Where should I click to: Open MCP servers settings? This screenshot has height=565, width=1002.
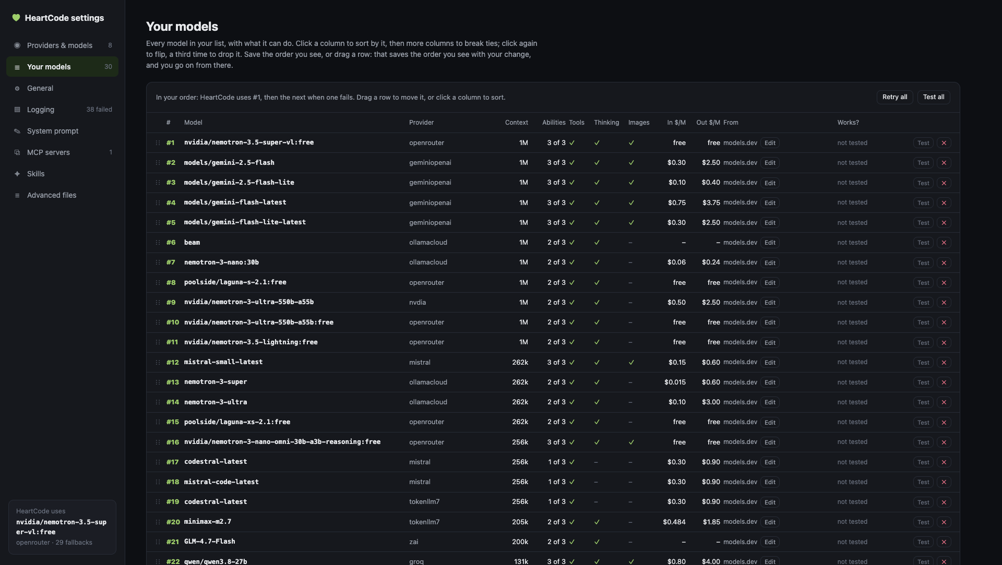pos(62,152)
